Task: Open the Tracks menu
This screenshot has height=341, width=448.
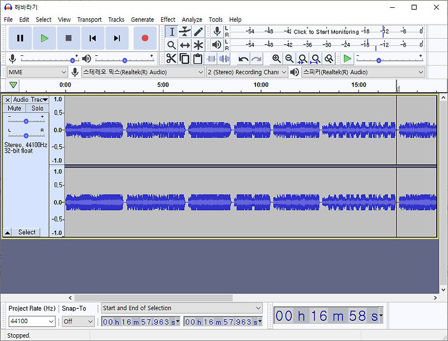Action: [116, 19]
